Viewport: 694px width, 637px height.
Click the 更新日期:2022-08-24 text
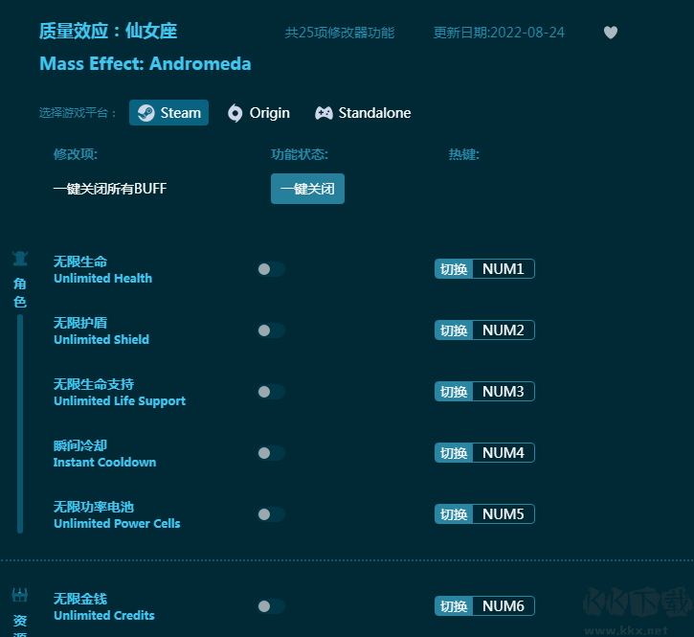point(499,33)
